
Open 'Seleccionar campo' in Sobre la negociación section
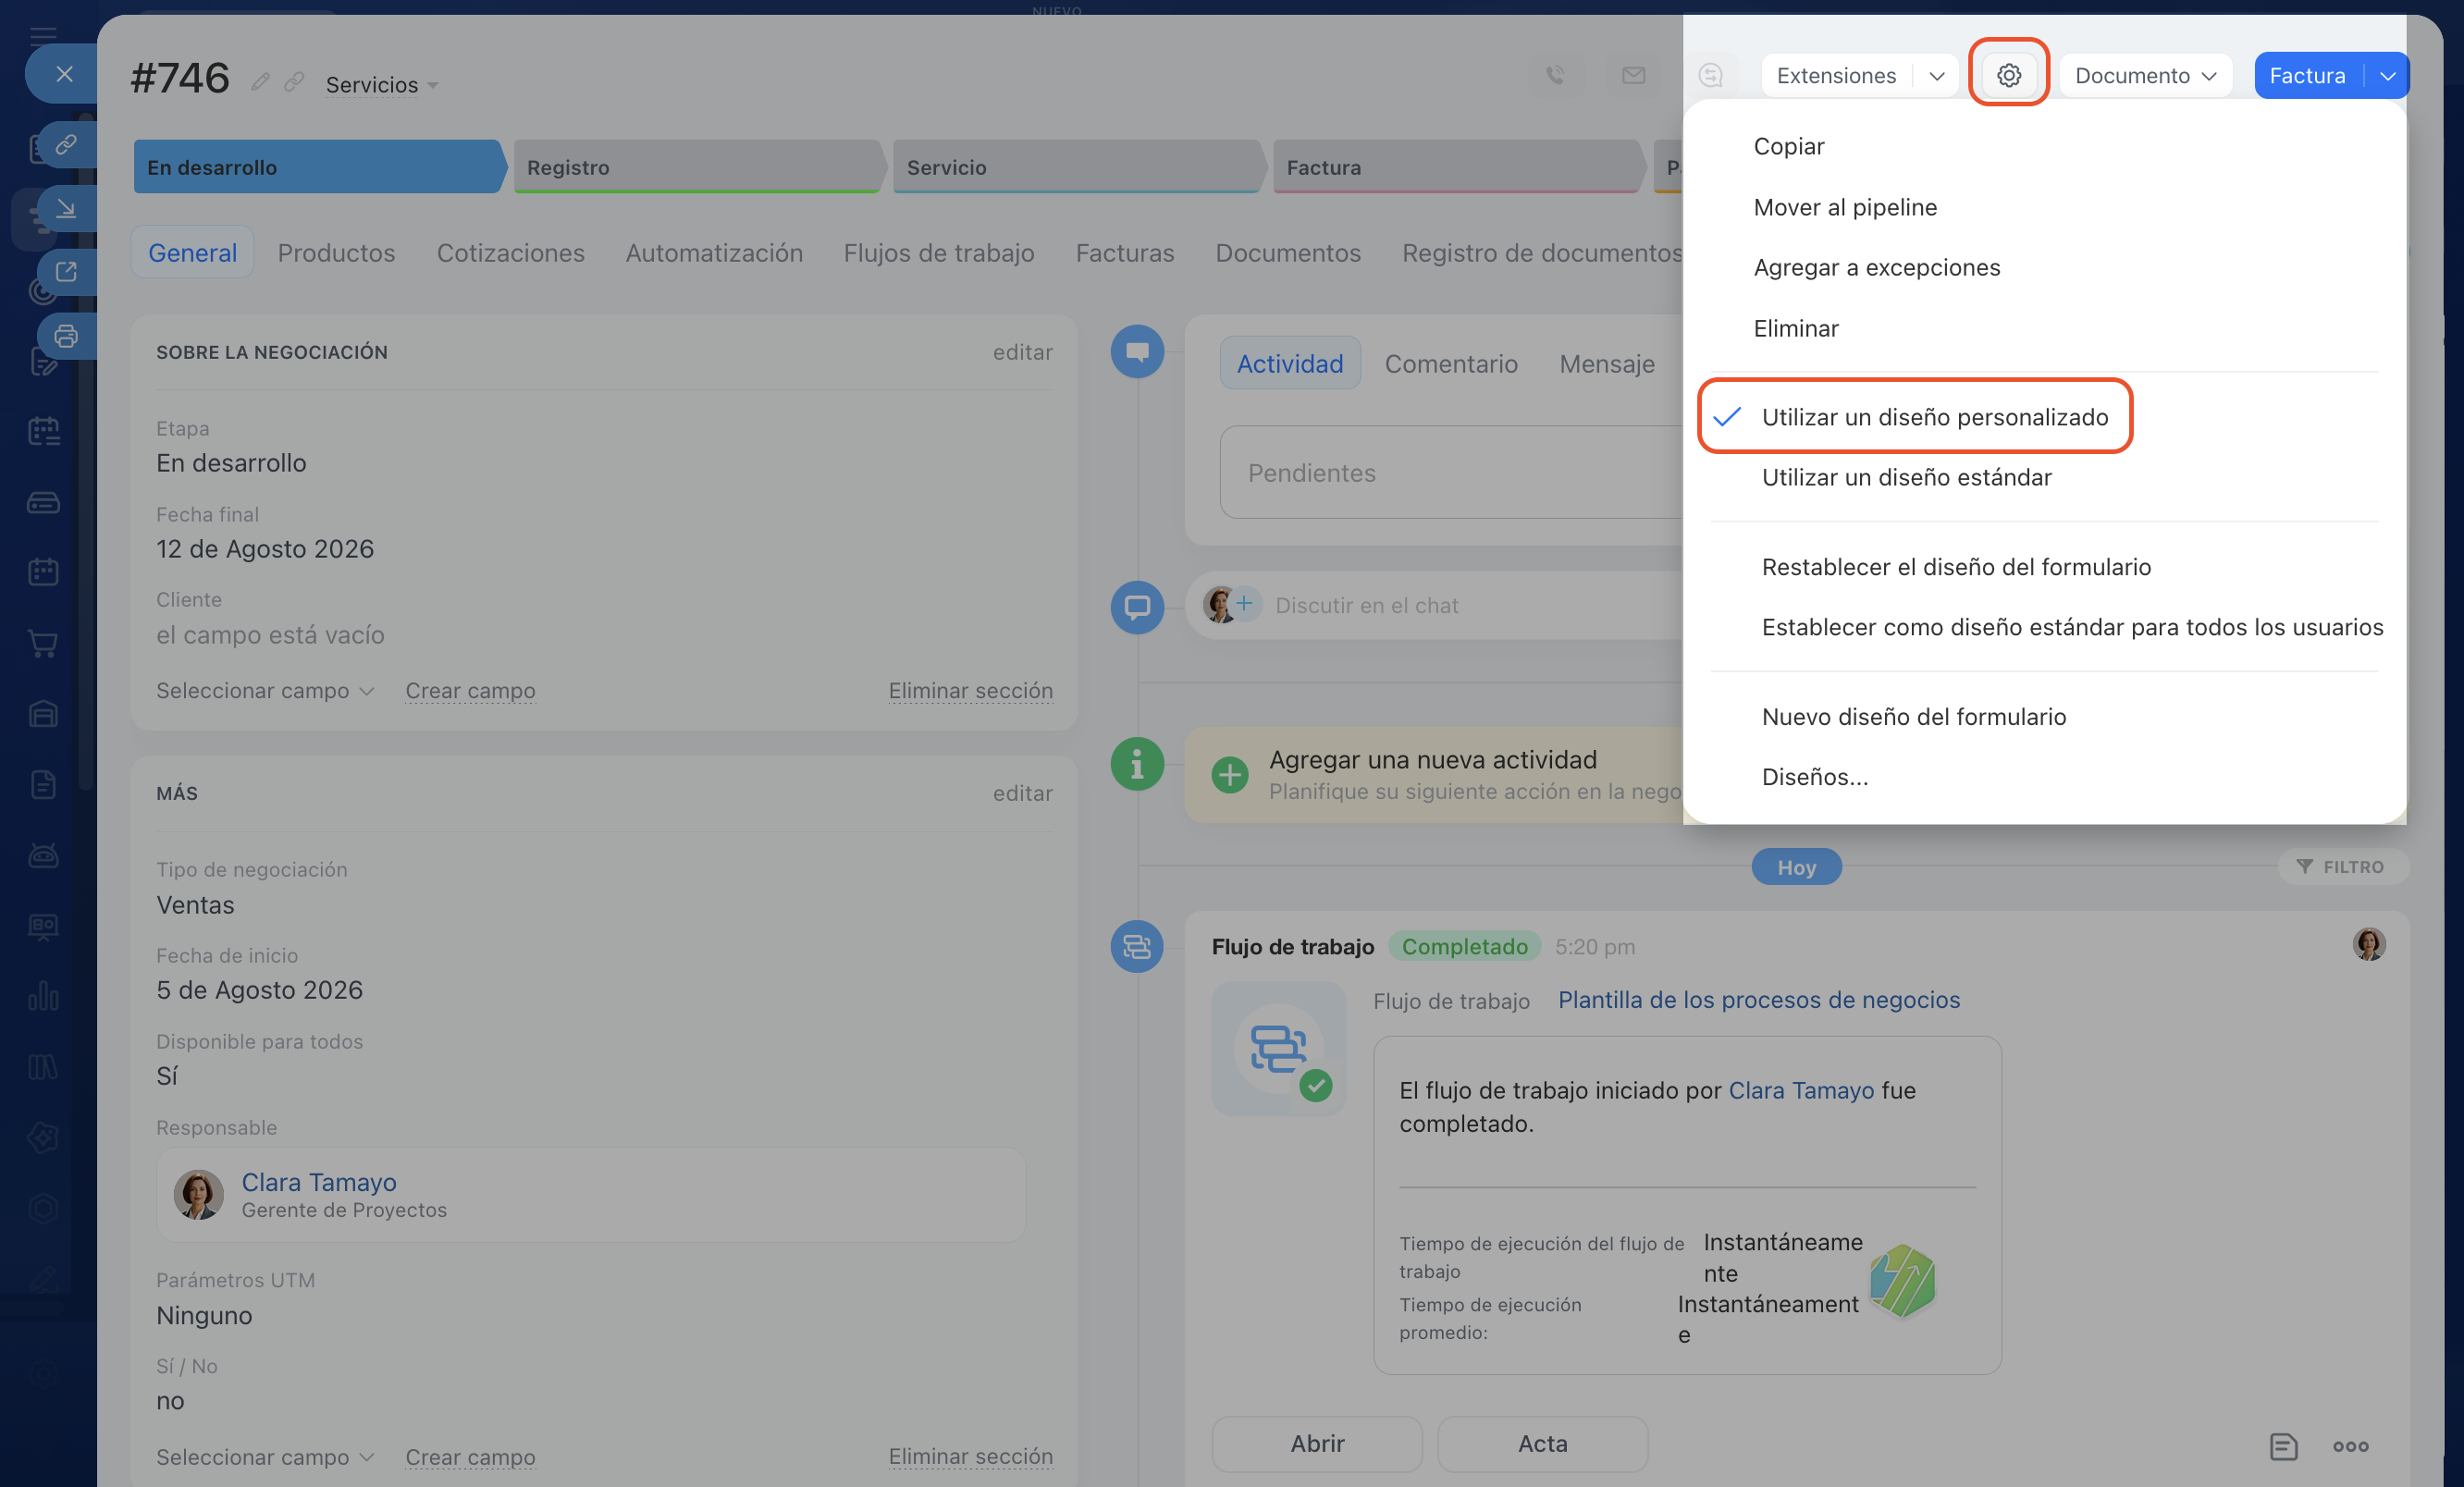(x=265, y=690)
